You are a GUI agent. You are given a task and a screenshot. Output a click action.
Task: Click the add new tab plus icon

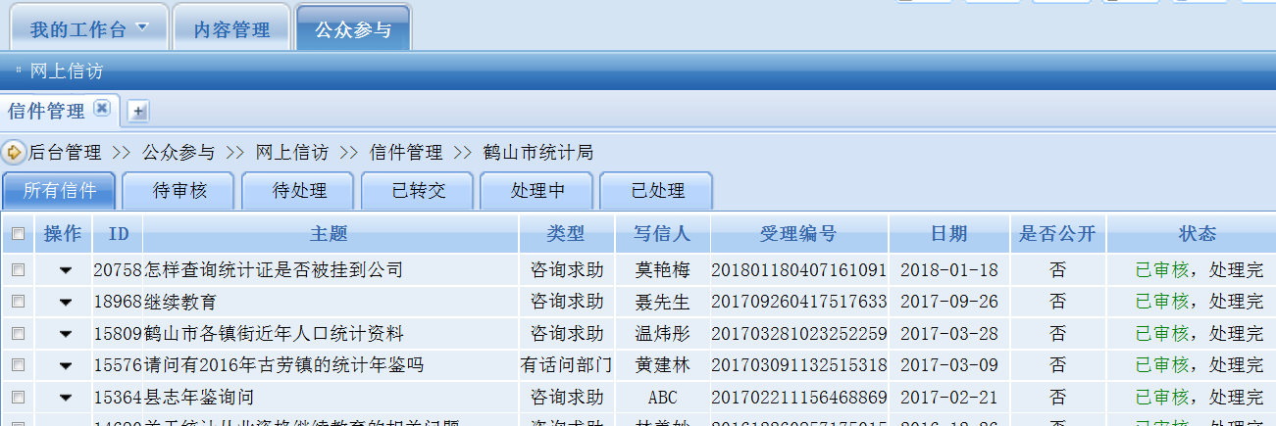point(138,112)
